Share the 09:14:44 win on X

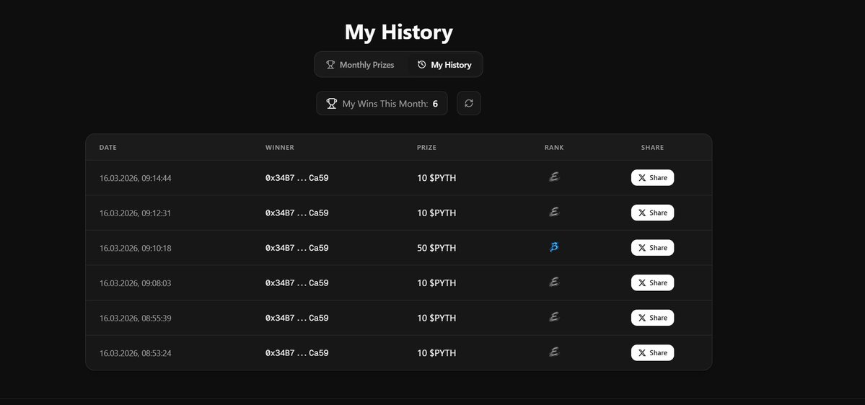click(x=653, y=177)
